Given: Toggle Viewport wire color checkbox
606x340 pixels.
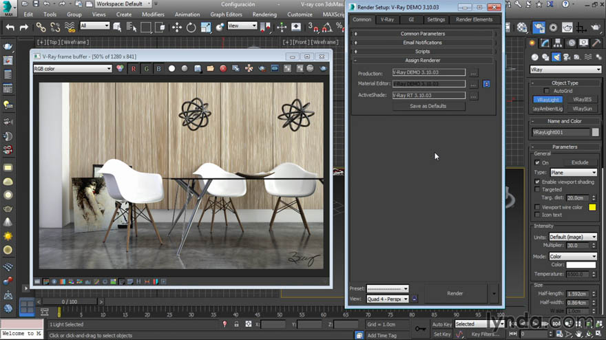Looking at the screenshot, I should [x=537, y=207].
